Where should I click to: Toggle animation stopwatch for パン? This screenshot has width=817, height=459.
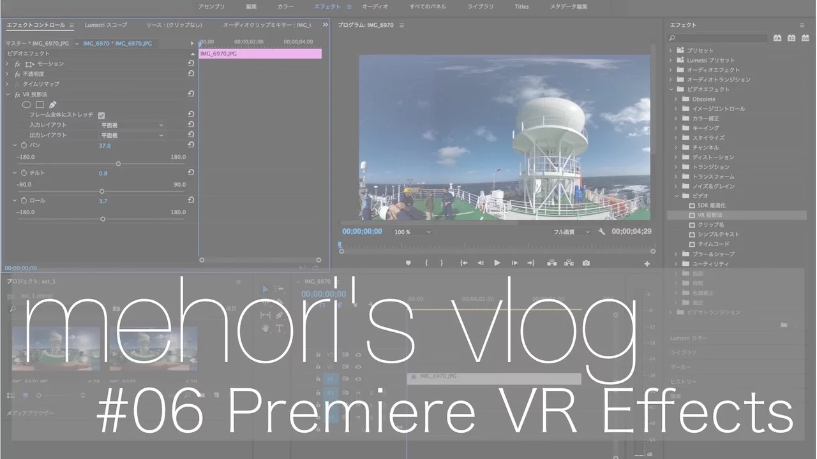pyautogui.click(x=24, y=145)
